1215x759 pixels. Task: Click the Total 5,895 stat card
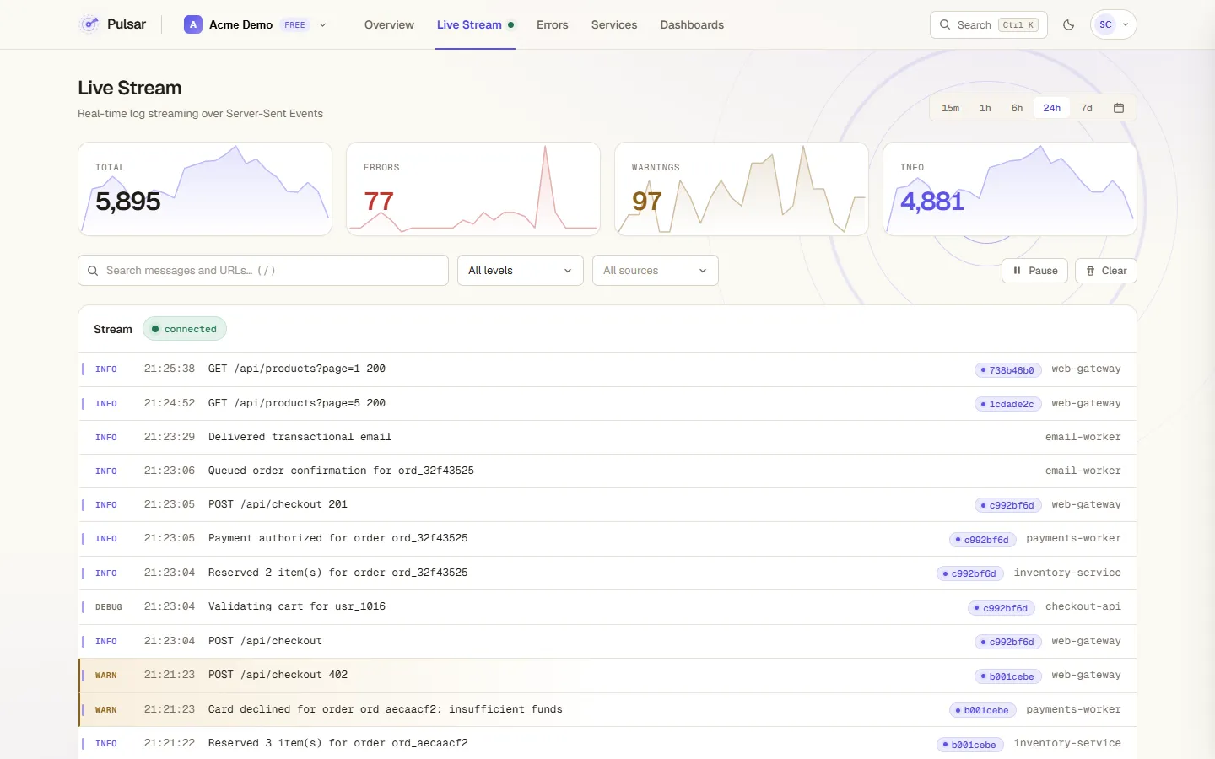pyautogui.click(x=205, y=189)
